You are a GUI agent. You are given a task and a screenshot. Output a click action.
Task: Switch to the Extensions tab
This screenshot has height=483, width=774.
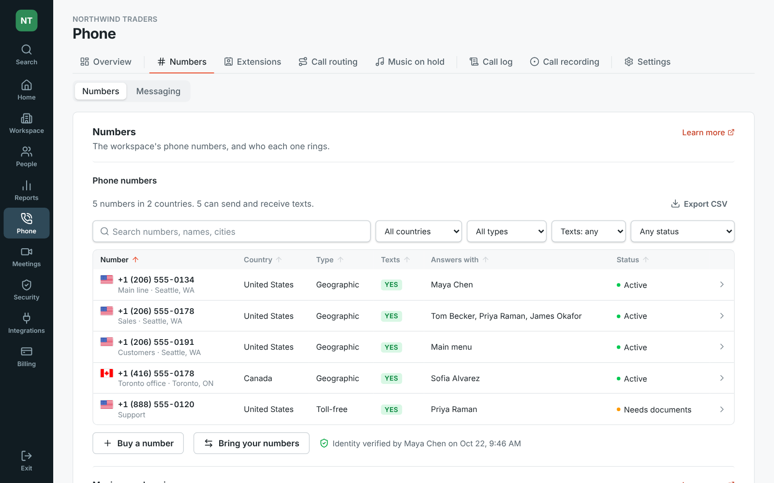coord(253,62)
